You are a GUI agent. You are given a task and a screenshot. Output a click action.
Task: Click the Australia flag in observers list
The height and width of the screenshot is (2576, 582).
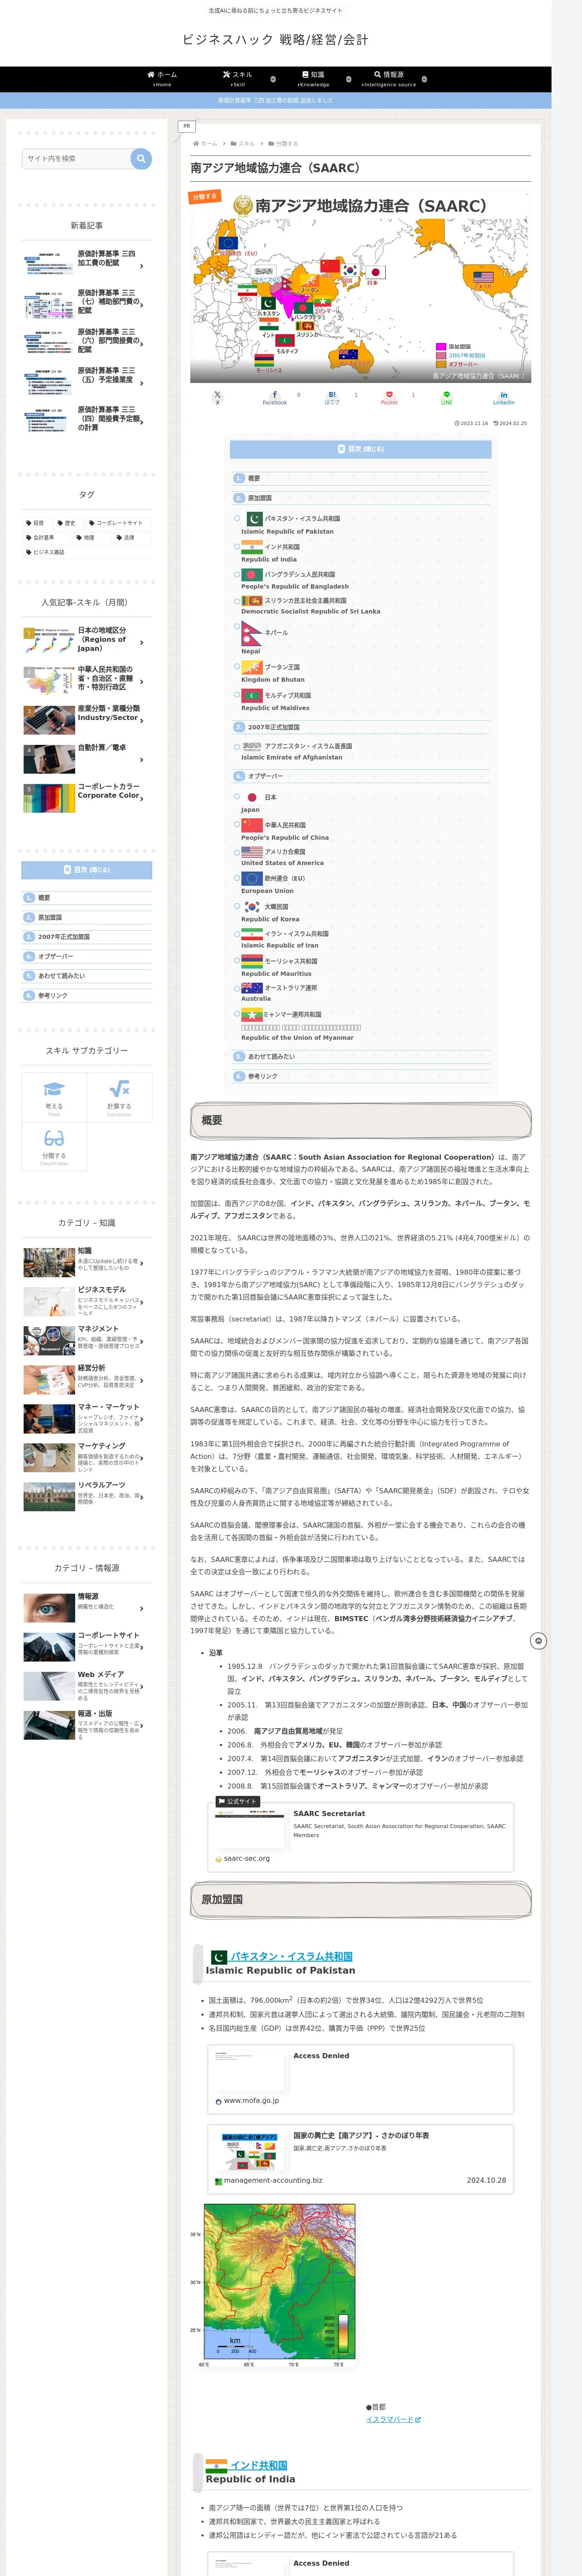[x=252, y=987]
